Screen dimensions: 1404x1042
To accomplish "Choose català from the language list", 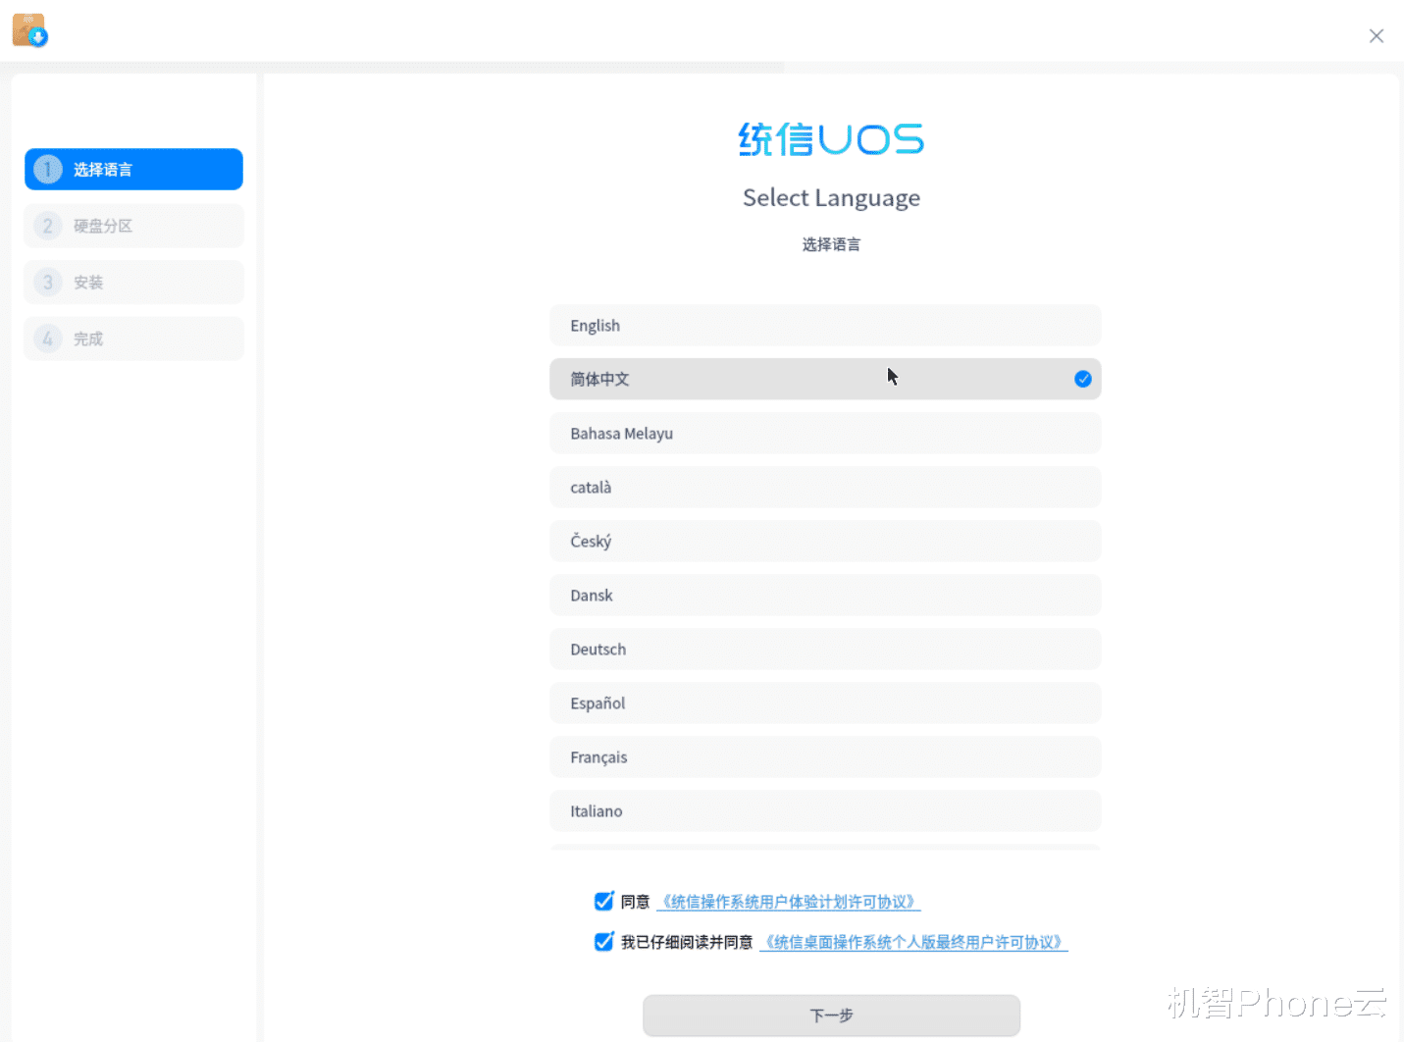I will (x=825, y=488).
